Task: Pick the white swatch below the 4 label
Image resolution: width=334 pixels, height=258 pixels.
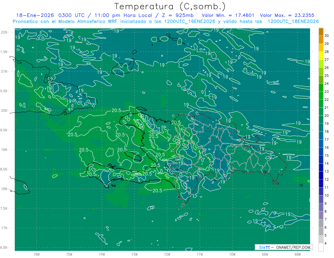Action: click(x=321, y=247)
